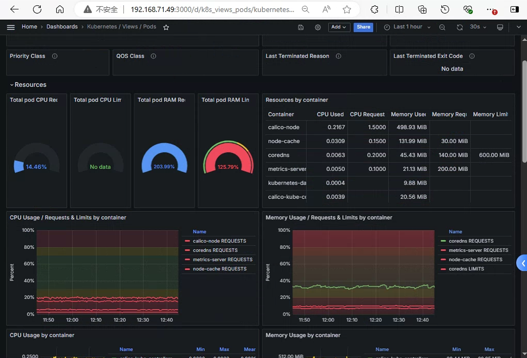Navigate to the Dashboards breadcrumb
The height and width of the screenshot is (358, 527).
[x=62, y=27]
